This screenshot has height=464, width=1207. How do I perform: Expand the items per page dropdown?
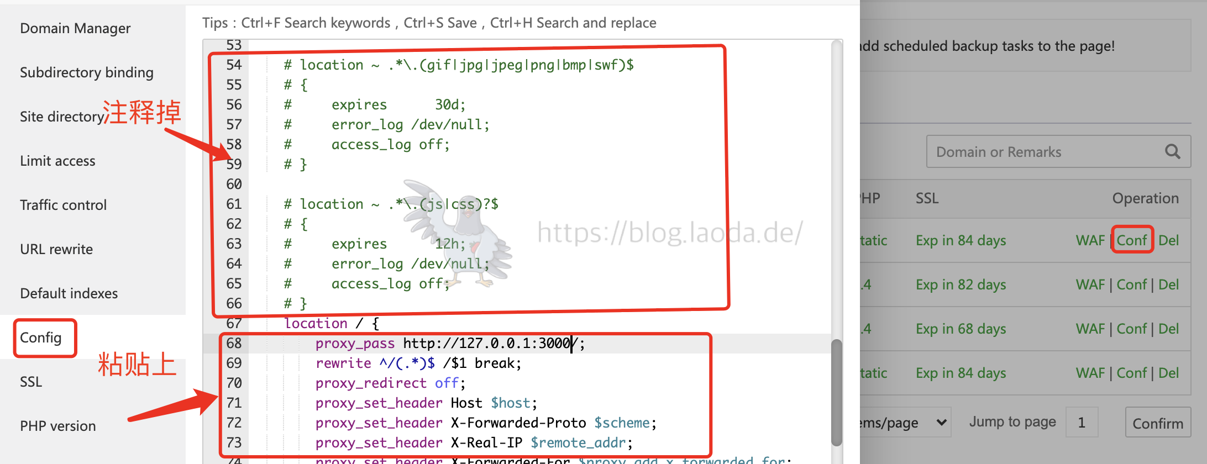click(x=906, y=423)
